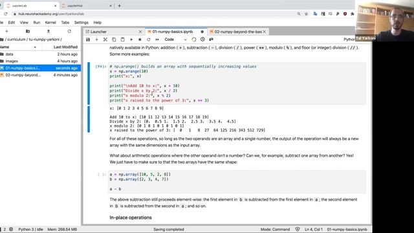Viewport: 414px width, 233px height.
Task: Click the Mode: Command status text
Action: pyautogui.click(x=275, y=229)
